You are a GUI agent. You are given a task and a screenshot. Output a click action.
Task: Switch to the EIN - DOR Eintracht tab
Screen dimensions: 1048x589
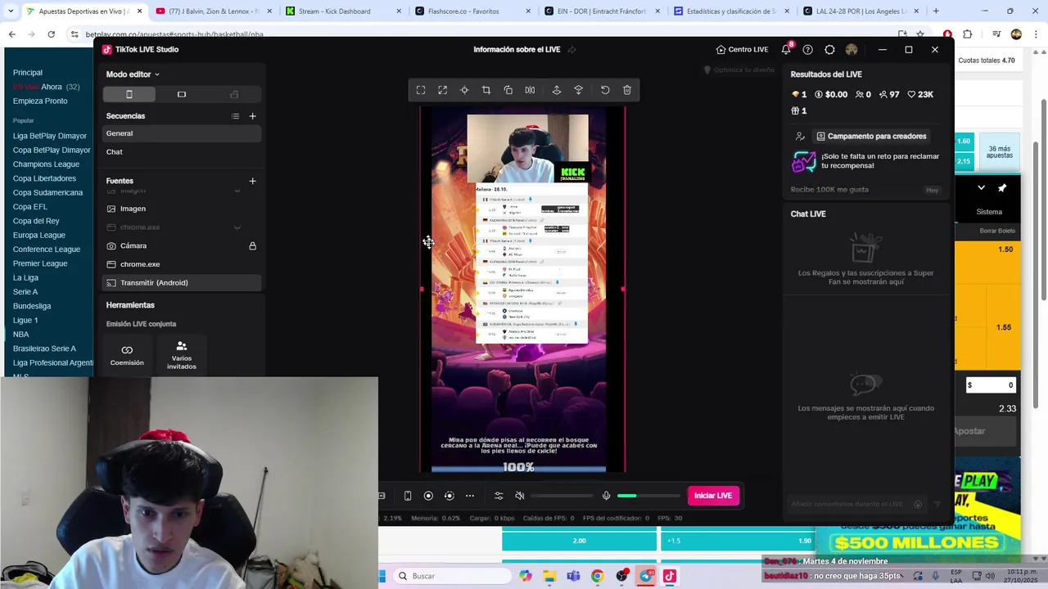pos(601,11)
